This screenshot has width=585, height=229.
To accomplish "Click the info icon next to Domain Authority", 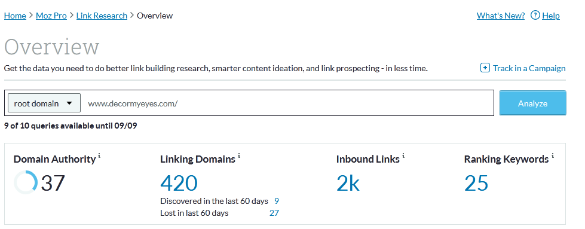I will point(99,156).
